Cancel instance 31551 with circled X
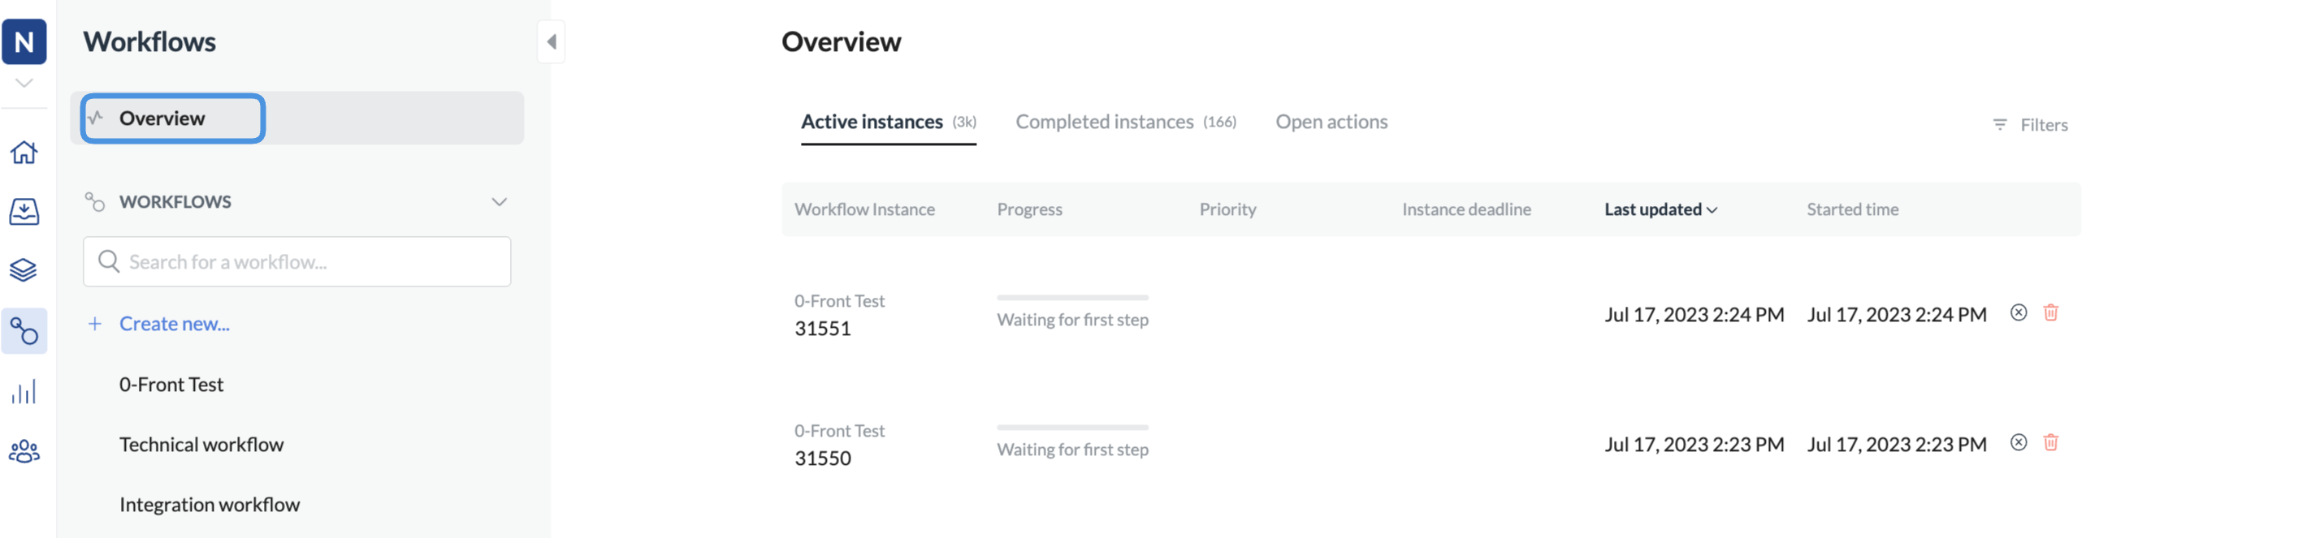 [2018, 312]
